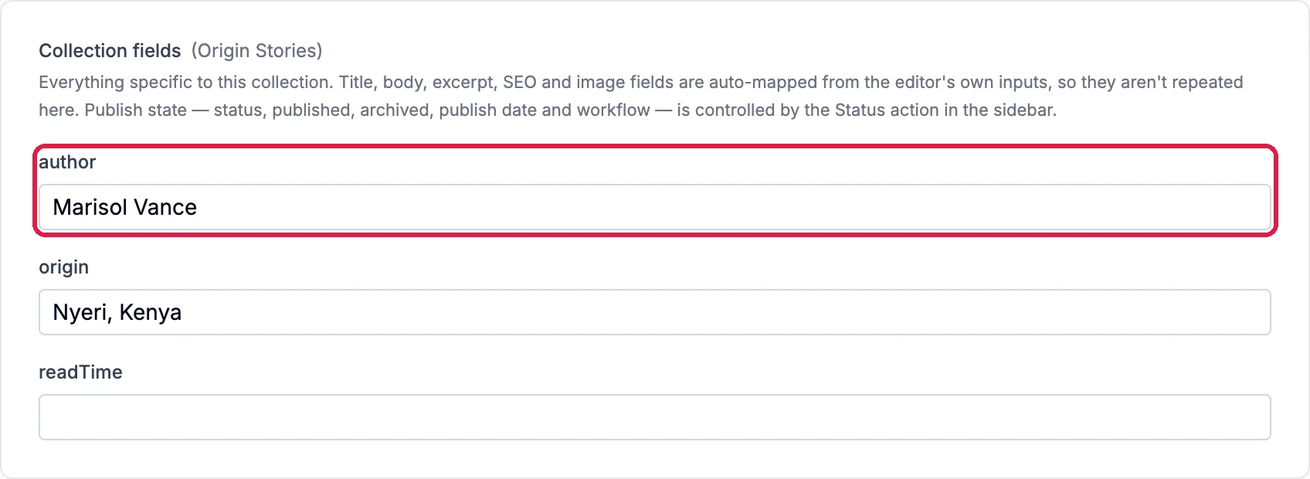
Task: Click the author field label
Action: pos(67,162)
